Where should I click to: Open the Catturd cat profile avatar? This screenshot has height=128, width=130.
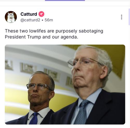11,17
